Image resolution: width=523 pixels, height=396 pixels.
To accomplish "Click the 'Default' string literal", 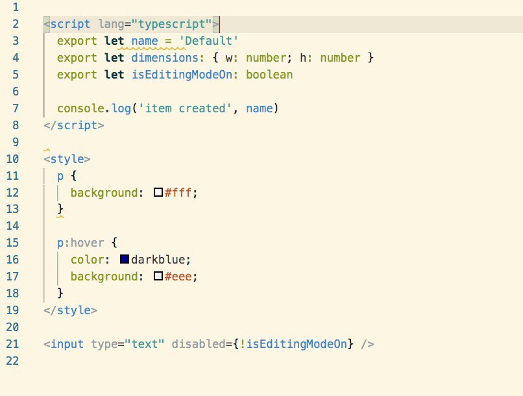I will coord(208,41).
